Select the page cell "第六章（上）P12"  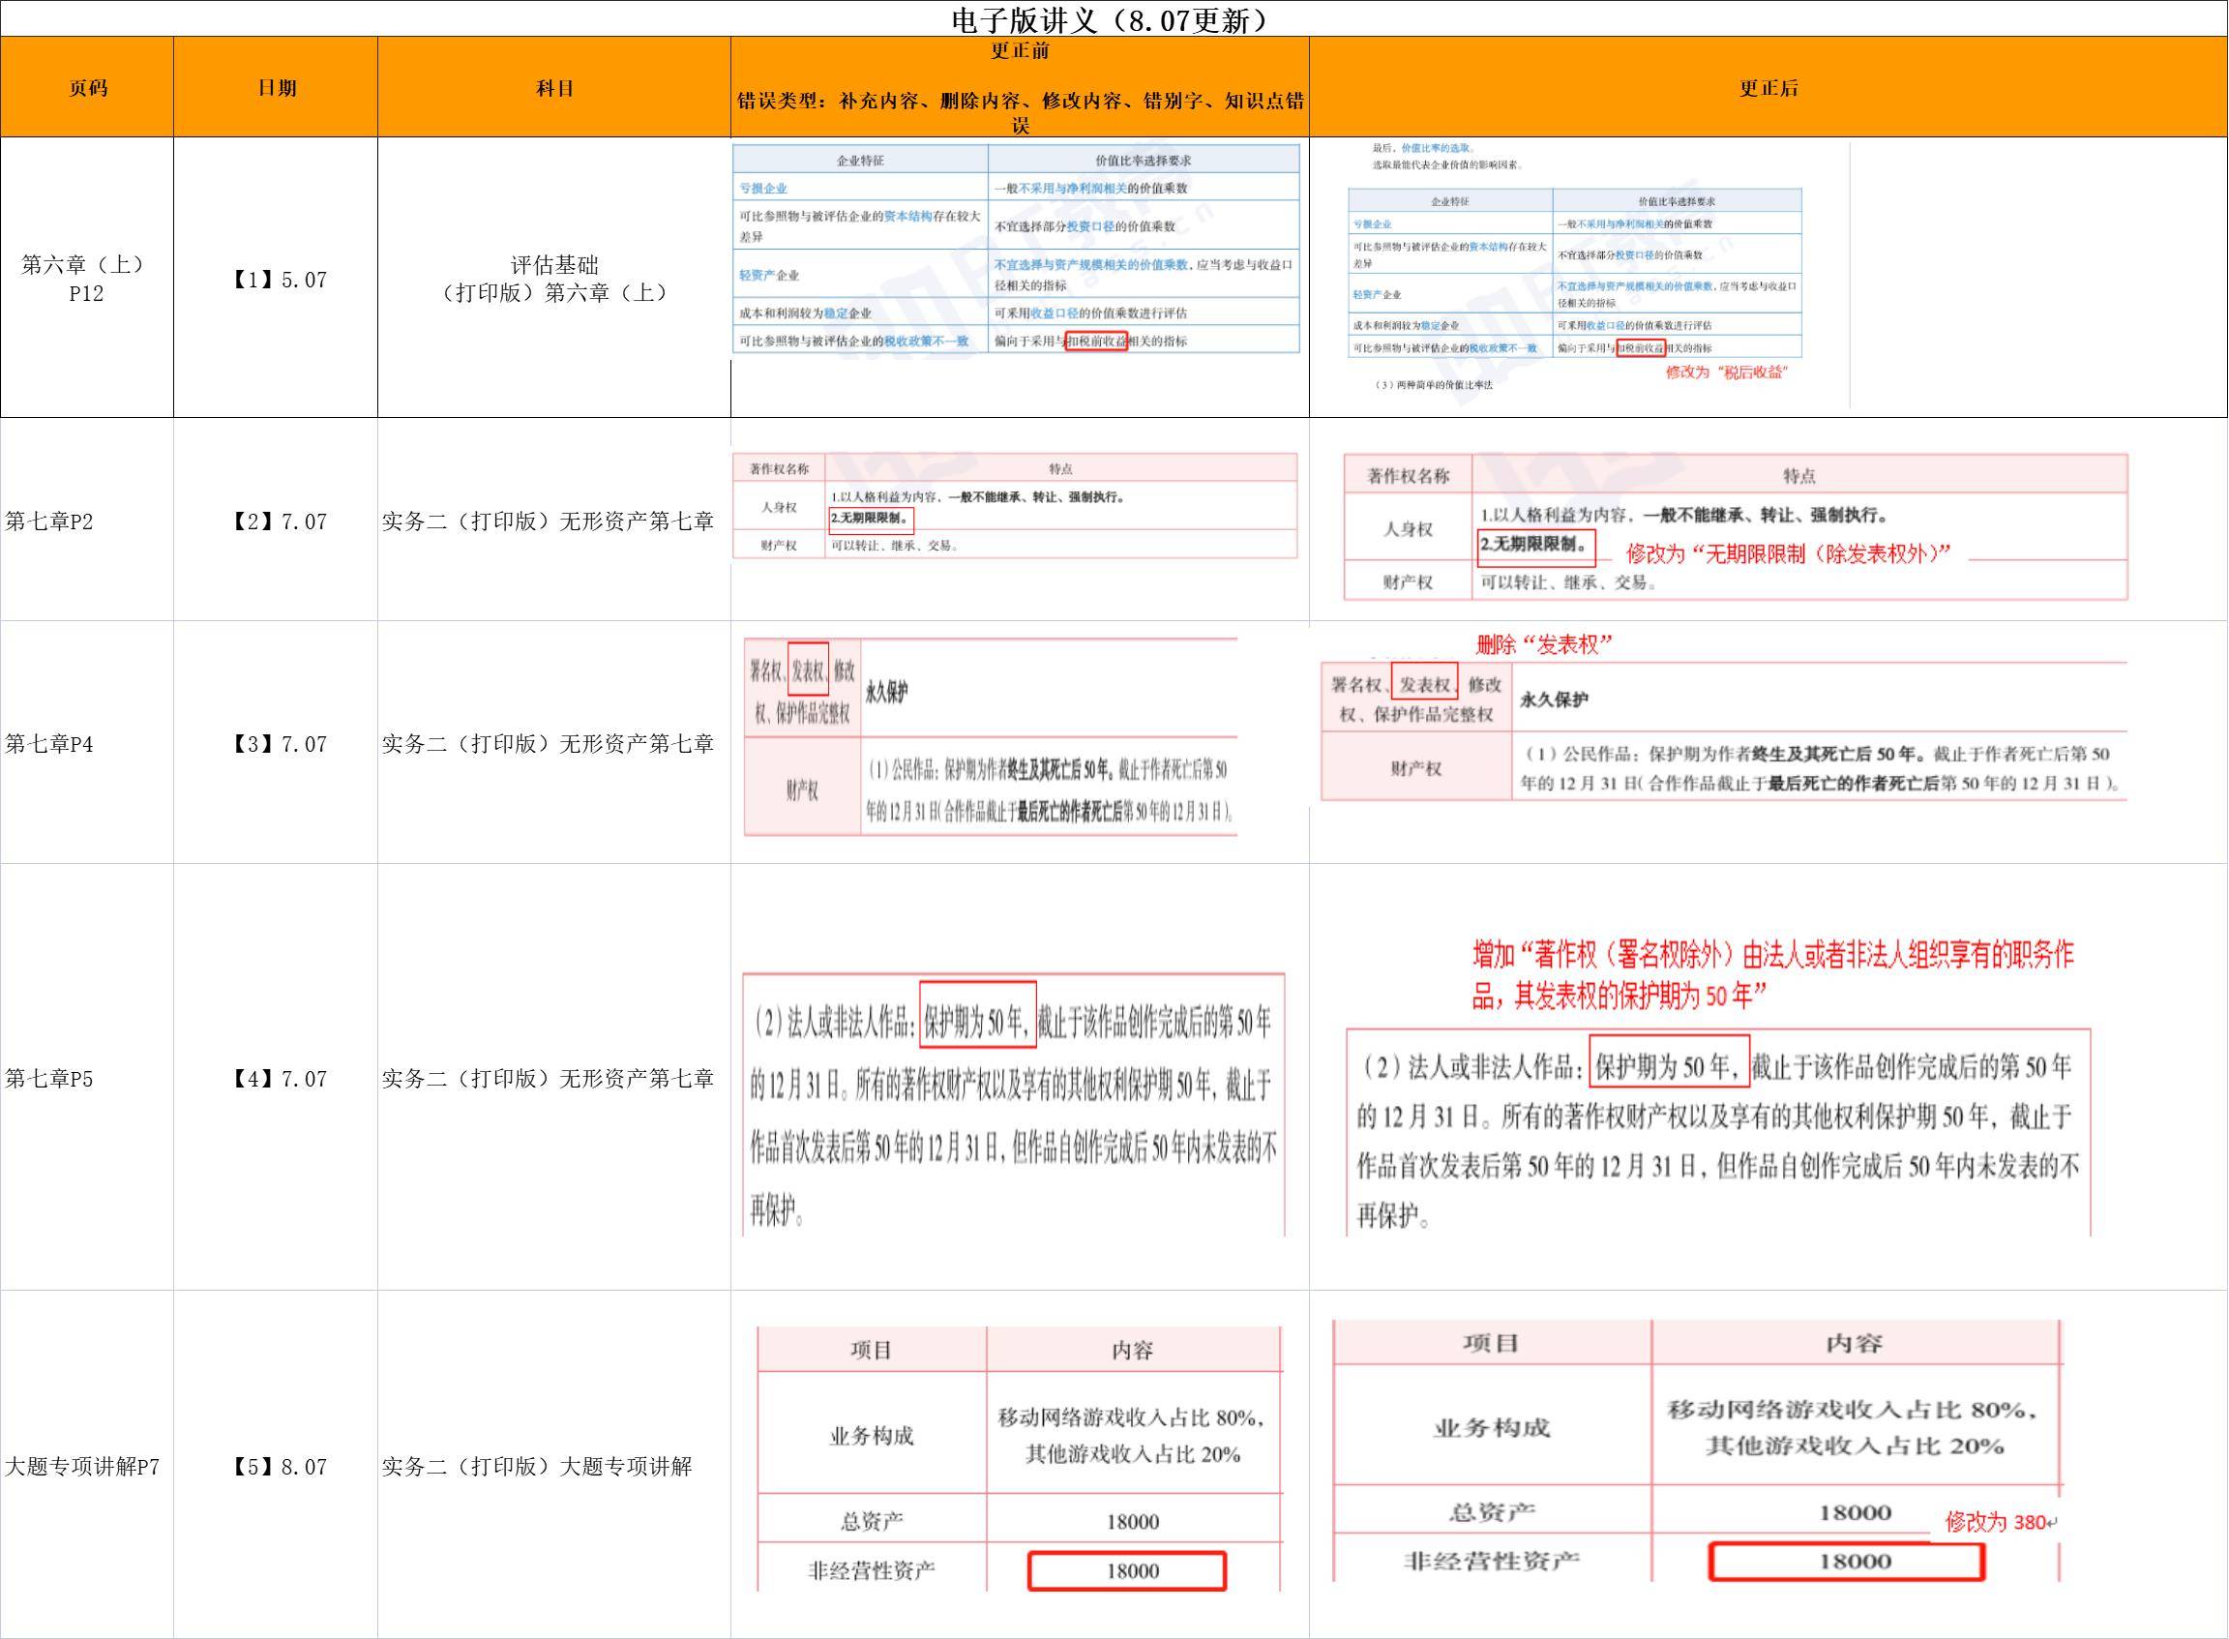[87, 278]
